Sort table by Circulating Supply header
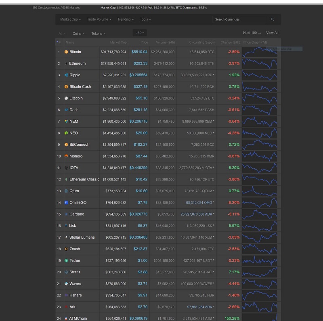 point(202,42)
